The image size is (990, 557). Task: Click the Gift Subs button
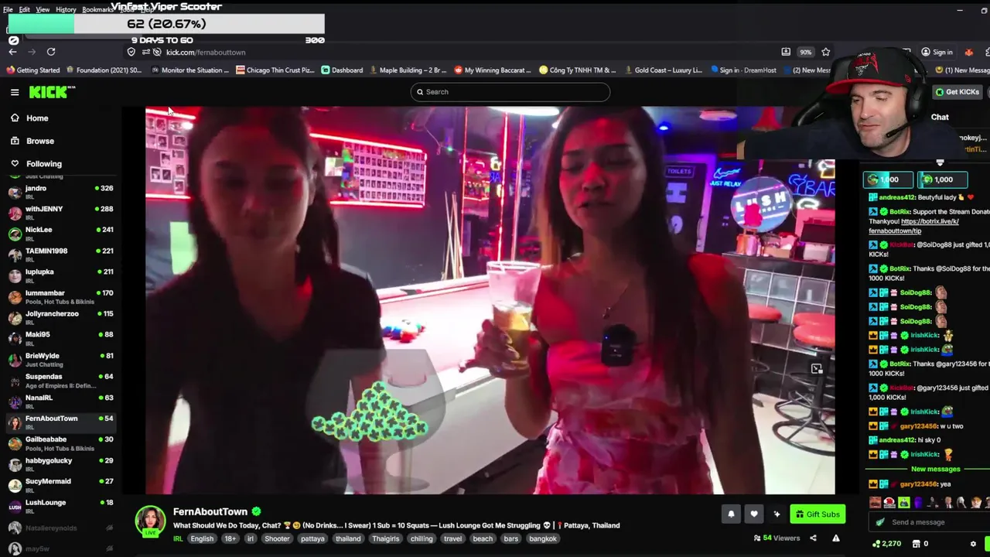(x=818, y=514)
